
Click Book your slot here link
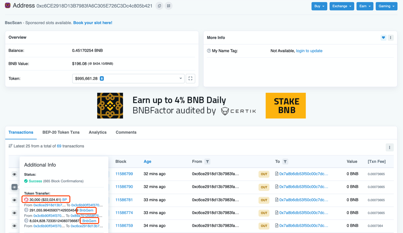(93, 23)
